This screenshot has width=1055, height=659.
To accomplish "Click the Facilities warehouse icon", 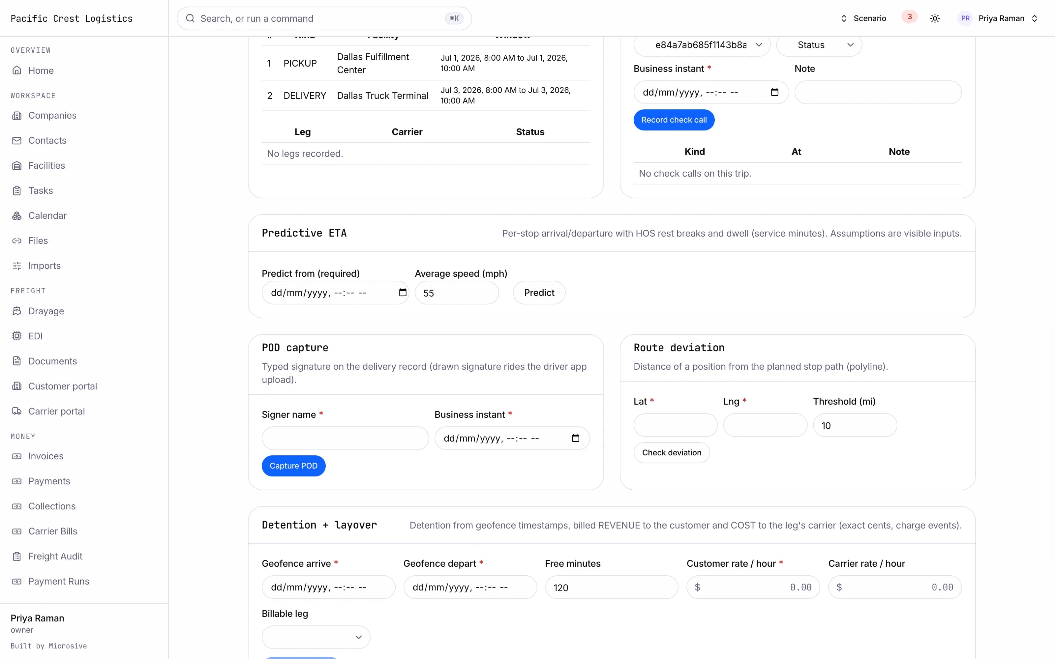I will pyautogui.click(x=16, y=166).
